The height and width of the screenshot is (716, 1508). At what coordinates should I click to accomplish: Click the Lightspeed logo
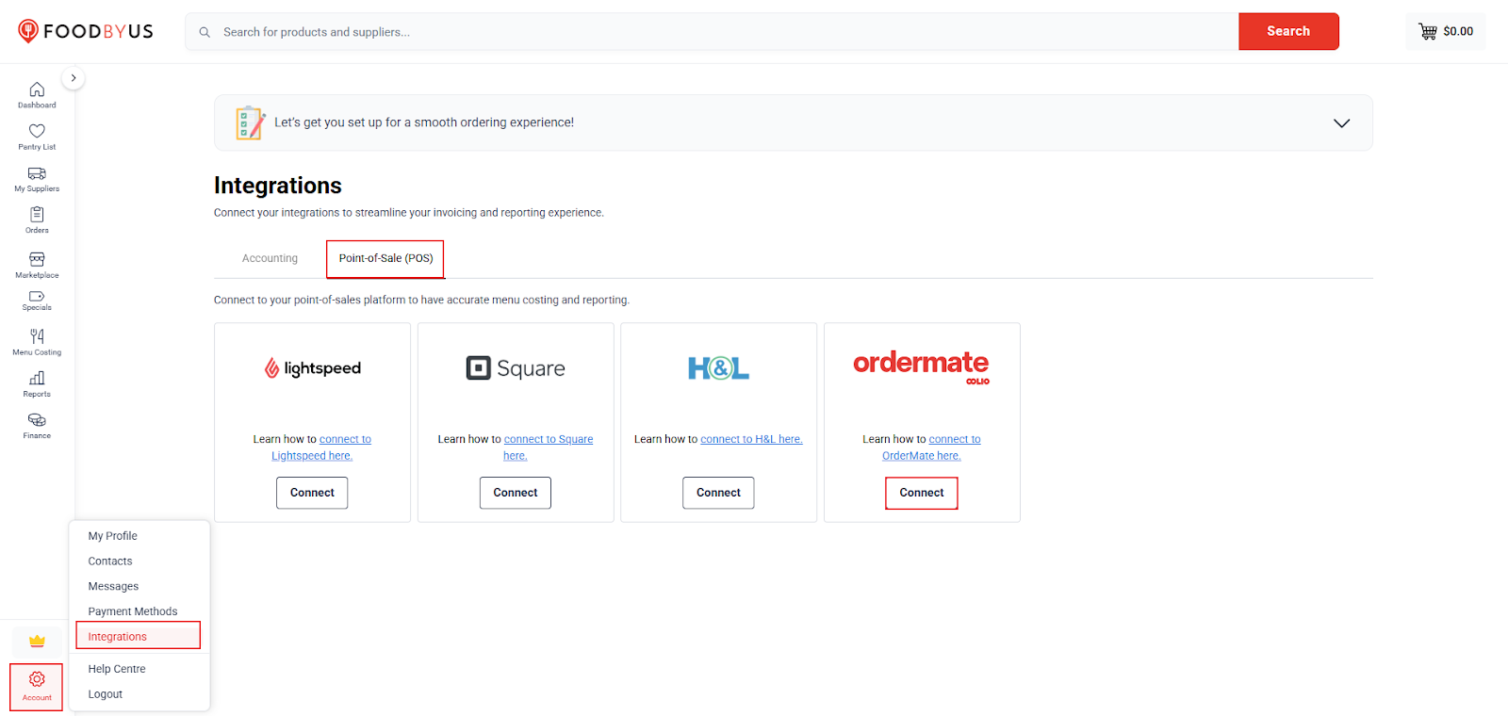[x=312, y=368]
